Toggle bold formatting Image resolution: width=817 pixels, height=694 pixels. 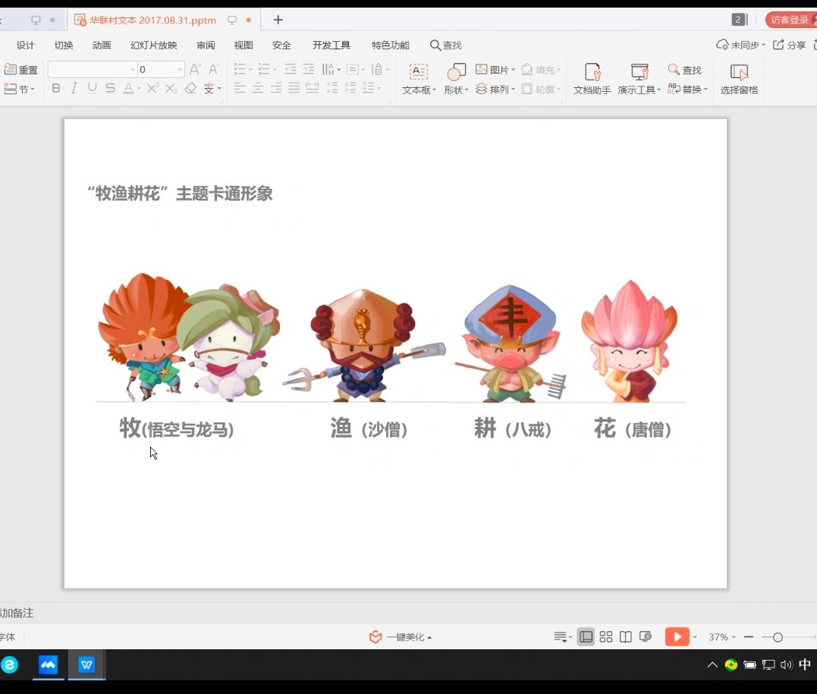(55, 89)
